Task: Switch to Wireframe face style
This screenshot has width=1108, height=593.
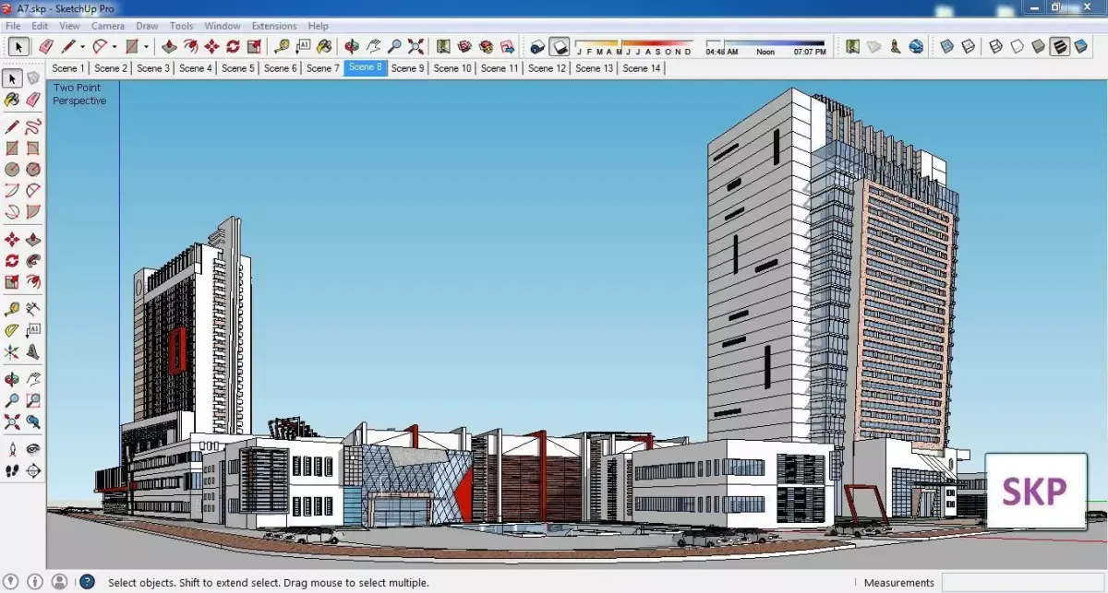Action: coord(995,46)
